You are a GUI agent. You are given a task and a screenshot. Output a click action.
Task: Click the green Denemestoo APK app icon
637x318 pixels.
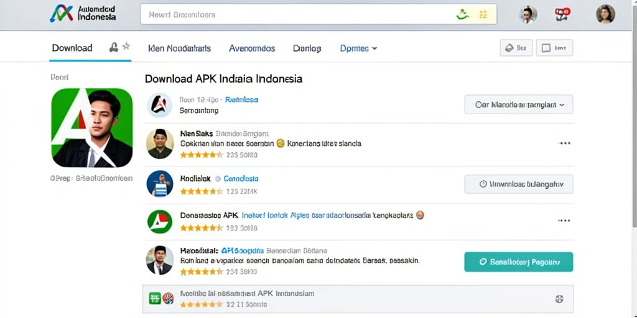pos(160,222)
